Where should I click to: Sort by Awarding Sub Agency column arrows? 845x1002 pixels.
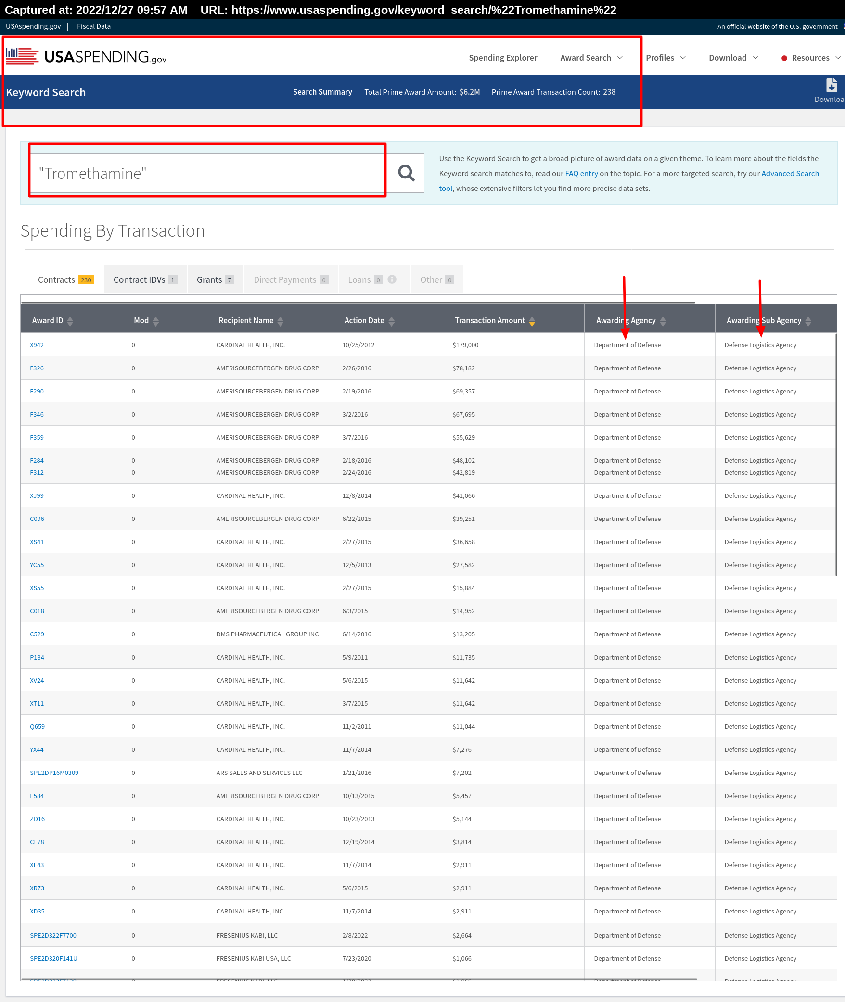click(x=808, y=321)
